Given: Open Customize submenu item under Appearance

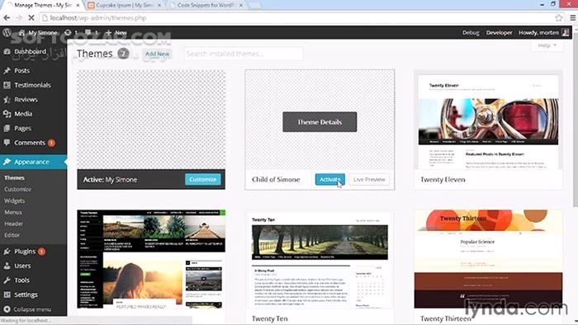Looking at the screenshot, I should (x=17, y=189).
